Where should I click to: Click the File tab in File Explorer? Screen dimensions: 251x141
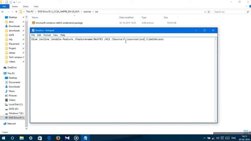(x=4, y=7)
